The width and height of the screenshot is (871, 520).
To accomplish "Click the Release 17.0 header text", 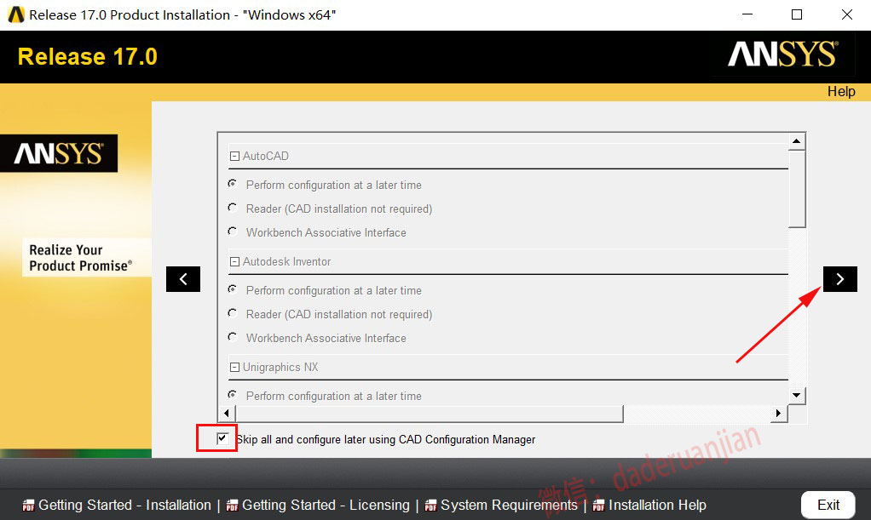I will click(88, 57).
